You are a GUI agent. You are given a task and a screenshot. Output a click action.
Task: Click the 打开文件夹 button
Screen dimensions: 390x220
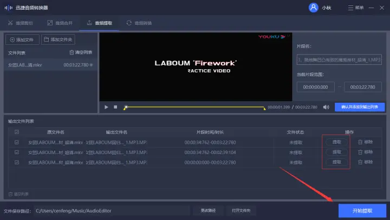[241, 211]
